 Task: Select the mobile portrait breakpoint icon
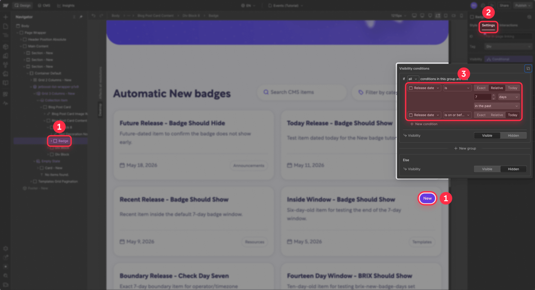click(x=461, y=16)
